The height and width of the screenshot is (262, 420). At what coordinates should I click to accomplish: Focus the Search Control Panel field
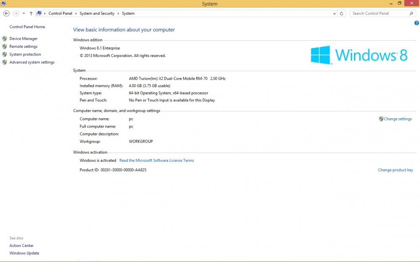click(x=380, y=13)
